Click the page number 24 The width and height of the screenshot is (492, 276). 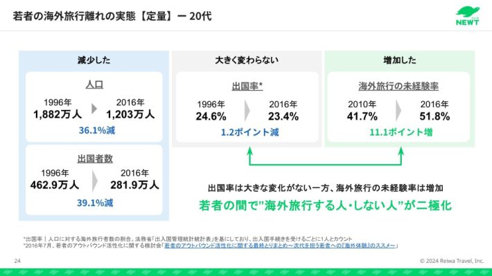point(17,261)
